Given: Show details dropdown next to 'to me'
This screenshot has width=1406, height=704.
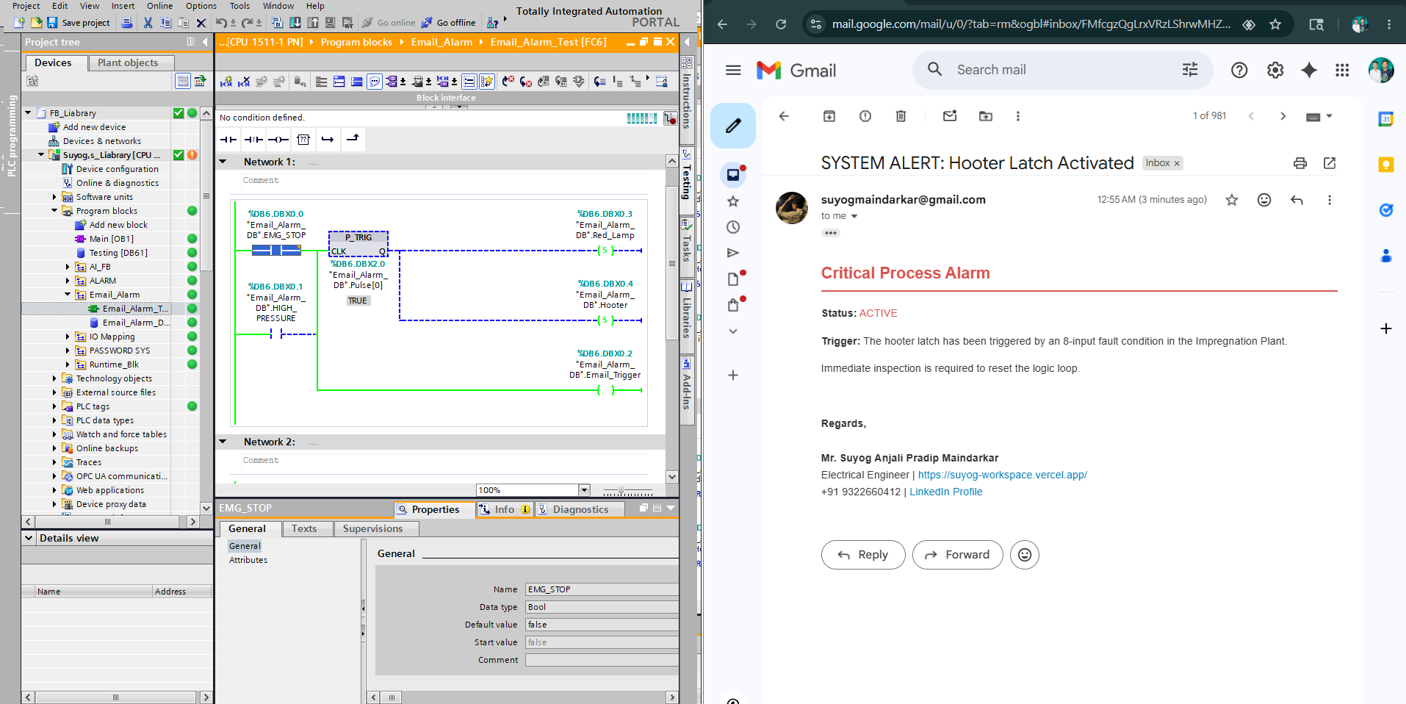Looking at the screenshot, I should (854, 216).
